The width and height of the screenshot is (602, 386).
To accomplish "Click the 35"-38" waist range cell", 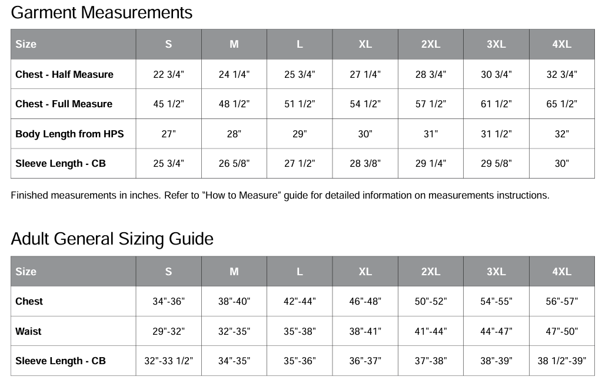I will (300, 331).
